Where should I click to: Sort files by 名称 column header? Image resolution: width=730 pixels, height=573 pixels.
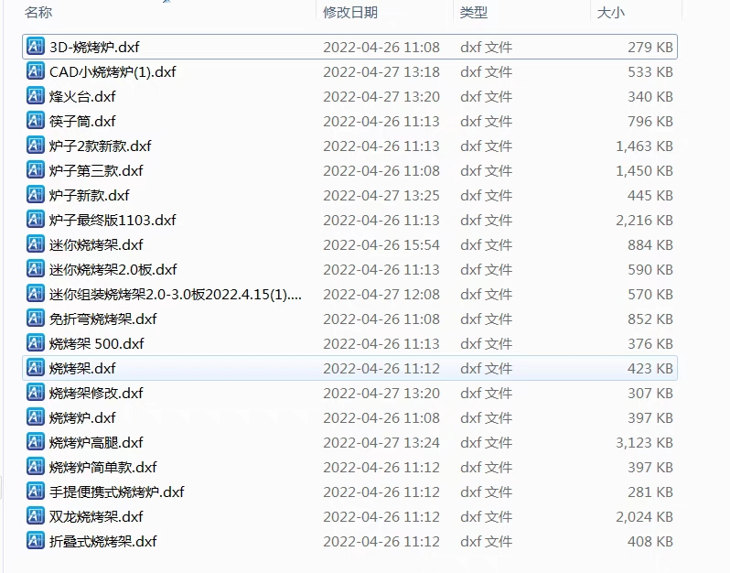(x=38, y=12)
